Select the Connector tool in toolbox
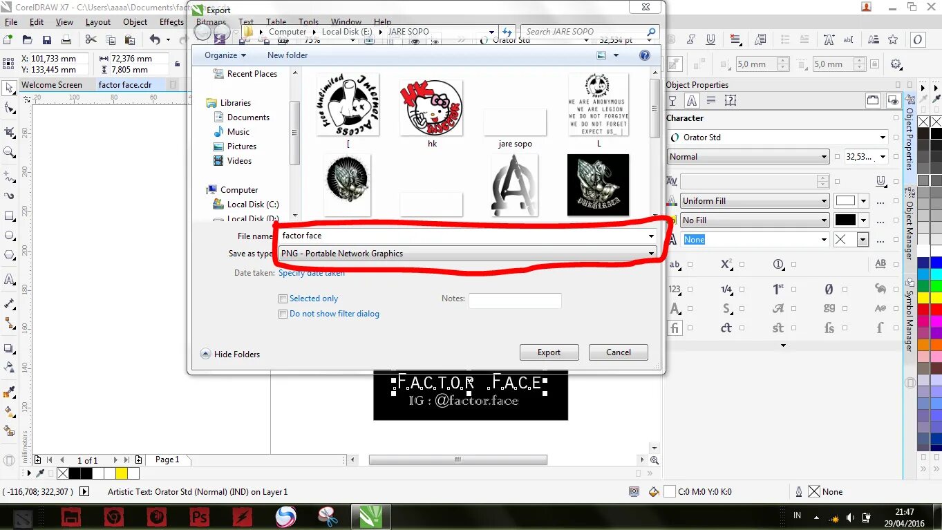 tap(9, 323)
